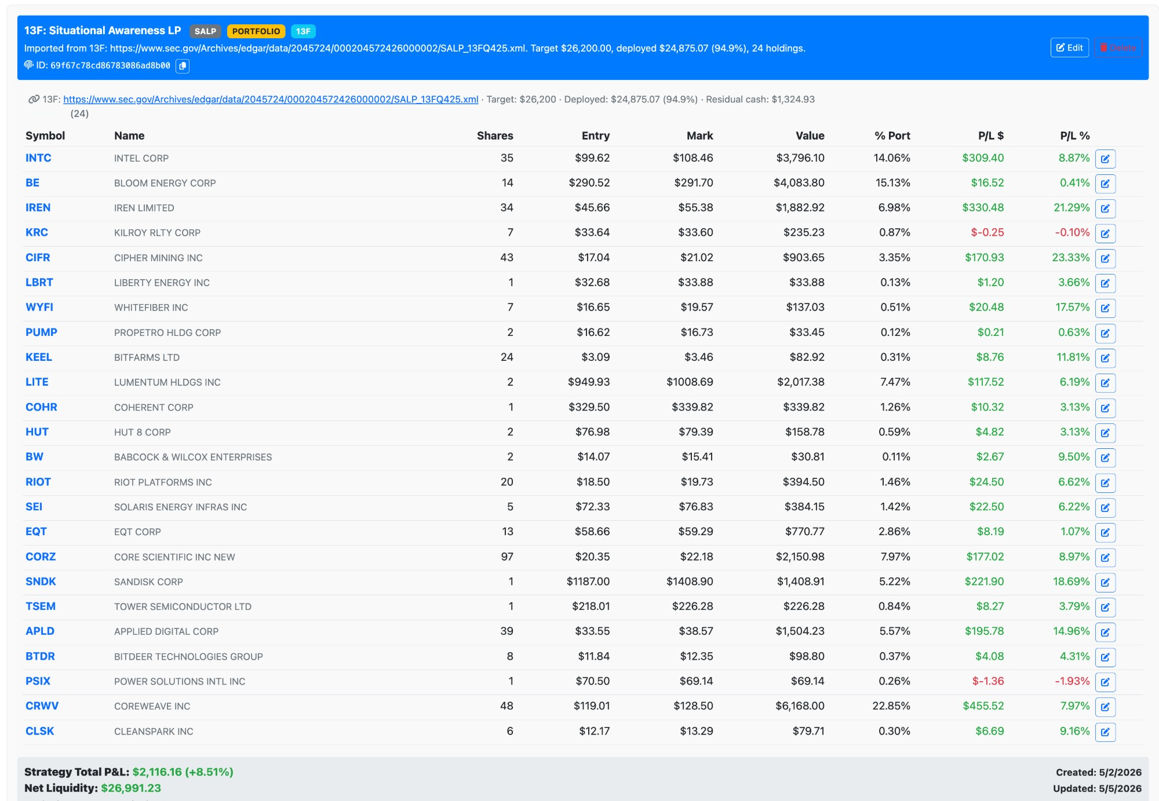Screen dimensions: 1159x801
Task: Select the Updated: 5/5/2026 text
Action: pos(1098,788)
